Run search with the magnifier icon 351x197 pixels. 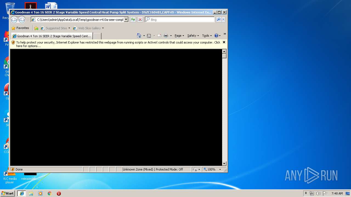pos(219,19)
